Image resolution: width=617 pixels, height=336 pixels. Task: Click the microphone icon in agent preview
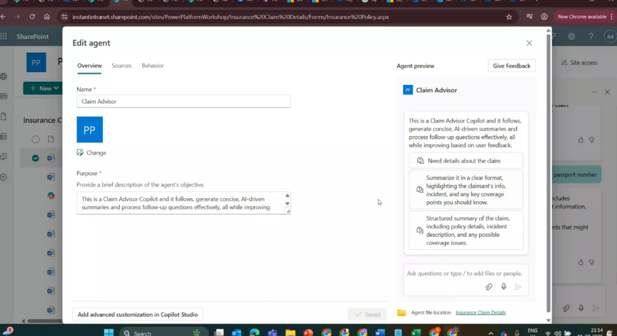[x=504, y=287]
